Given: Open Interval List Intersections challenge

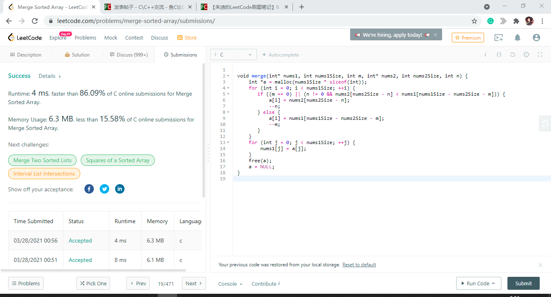Looking at the screenshot, I should pyautogui.click(x=44, y=174).
